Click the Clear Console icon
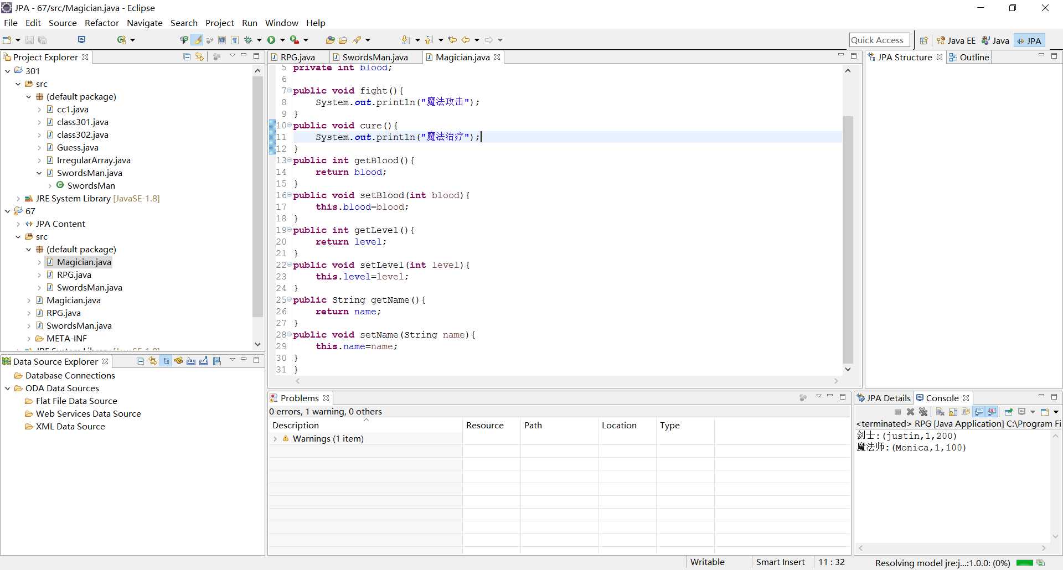The width and height of the screenshot is (1063, 570). (x=940, y=412)
